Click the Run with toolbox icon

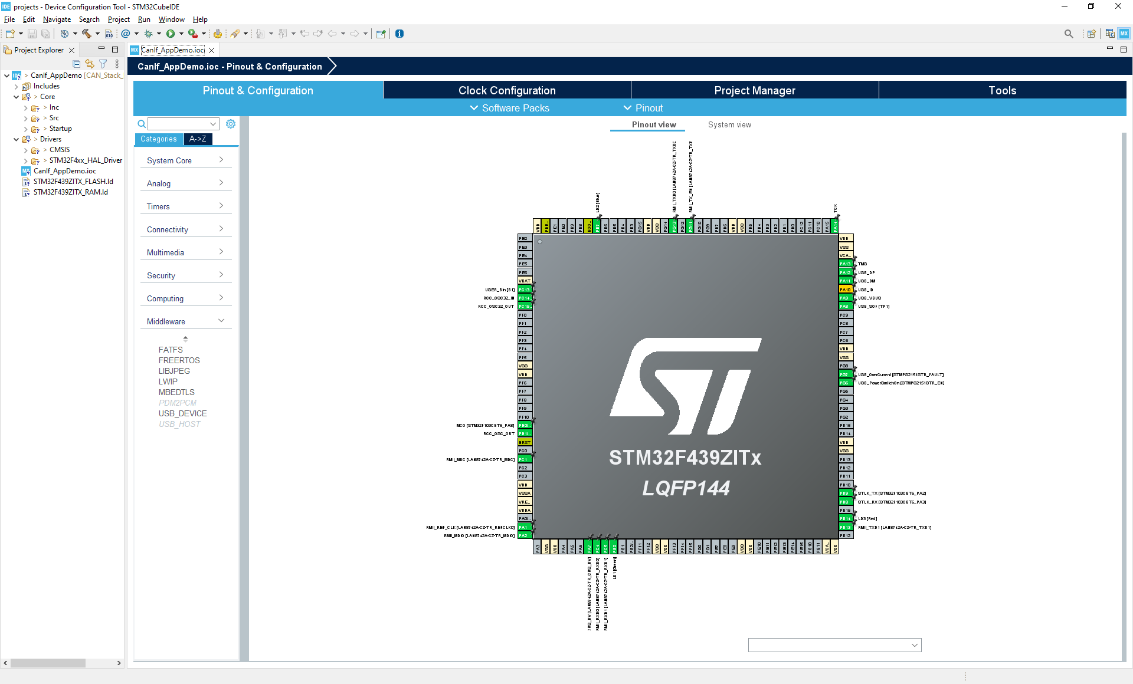click(x=192, y=34)
